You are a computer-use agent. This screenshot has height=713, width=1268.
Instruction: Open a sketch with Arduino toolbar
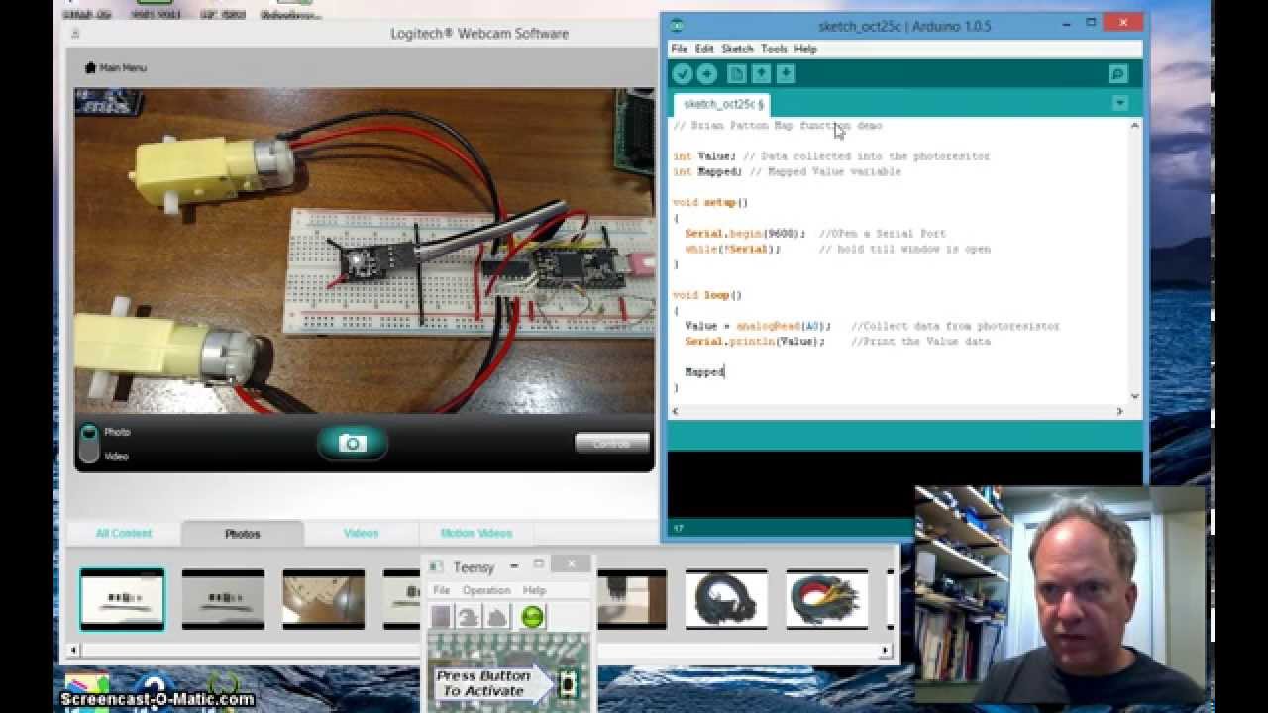coord(761,74)
